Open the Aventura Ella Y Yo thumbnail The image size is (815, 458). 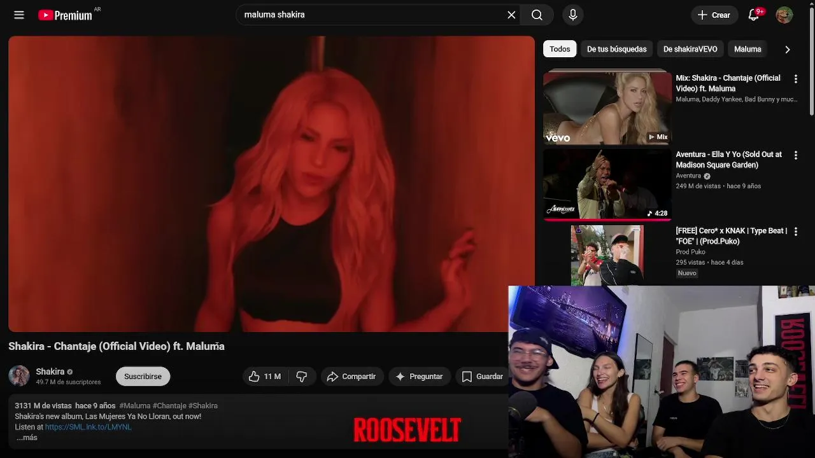[x=607, y=184]
